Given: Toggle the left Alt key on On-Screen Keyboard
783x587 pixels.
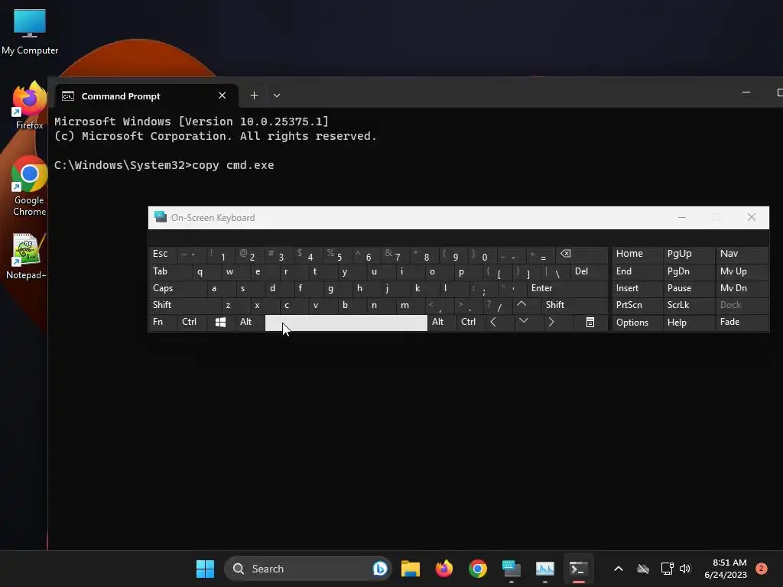Looking at the screenshot, I should tap(249, 323).
